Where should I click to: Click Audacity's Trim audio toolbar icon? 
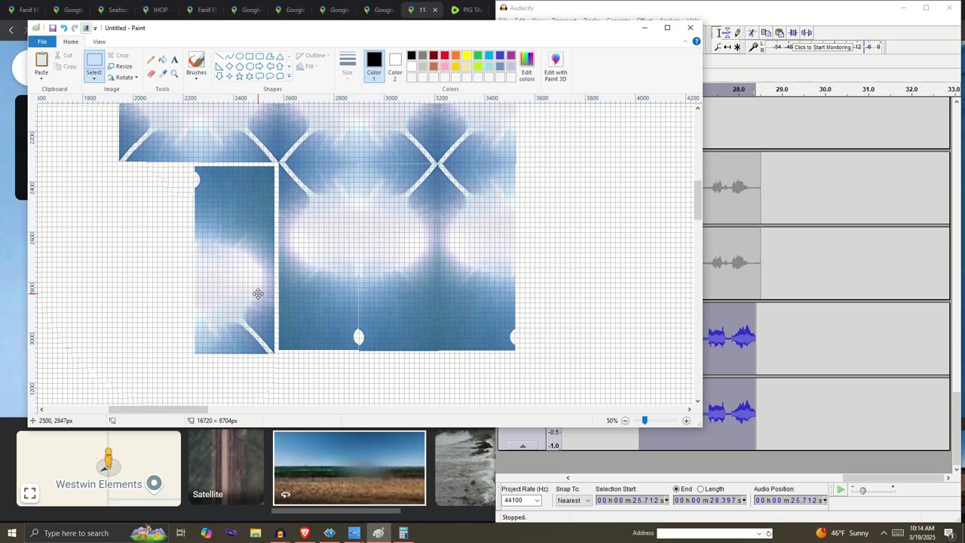pyautogui.click(x=793, y=32)
